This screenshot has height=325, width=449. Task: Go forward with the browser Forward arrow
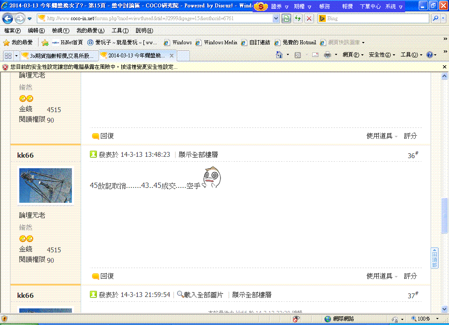click(19, 19)
